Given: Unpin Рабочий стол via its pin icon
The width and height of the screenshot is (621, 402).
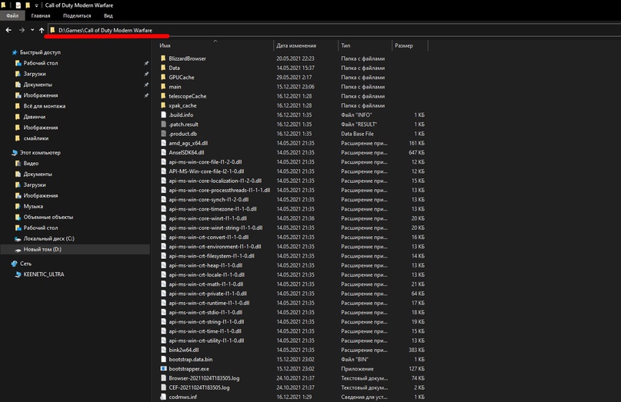Looking at the screenshot, I should [x=146, y=63].
